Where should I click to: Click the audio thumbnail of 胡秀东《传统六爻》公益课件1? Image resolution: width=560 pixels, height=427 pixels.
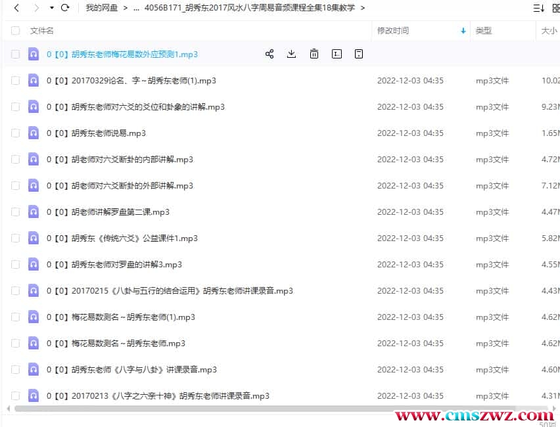tap(34, 238)
